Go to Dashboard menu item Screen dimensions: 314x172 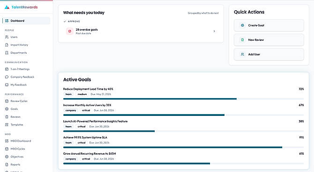point(26,21)
